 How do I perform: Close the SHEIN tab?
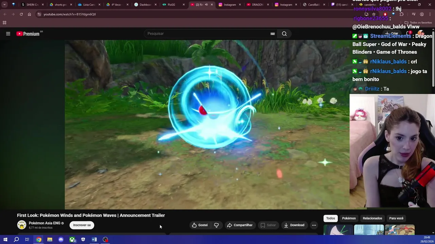tap(43, 5)
